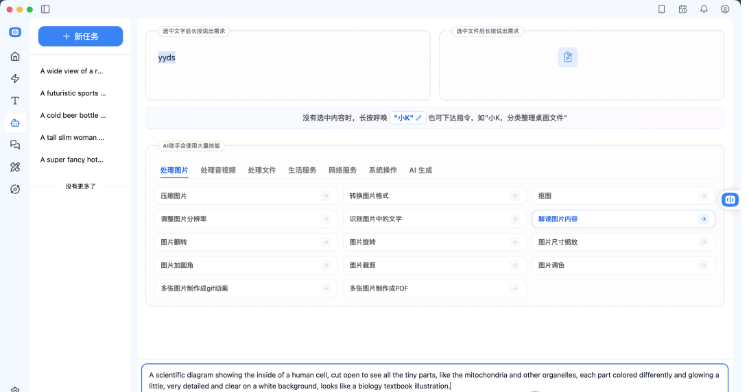Image resolution: width=749 pixels, height=392 pixels.
Task: Edit the "小K" wake word pencil
Action: coord(419,118)
